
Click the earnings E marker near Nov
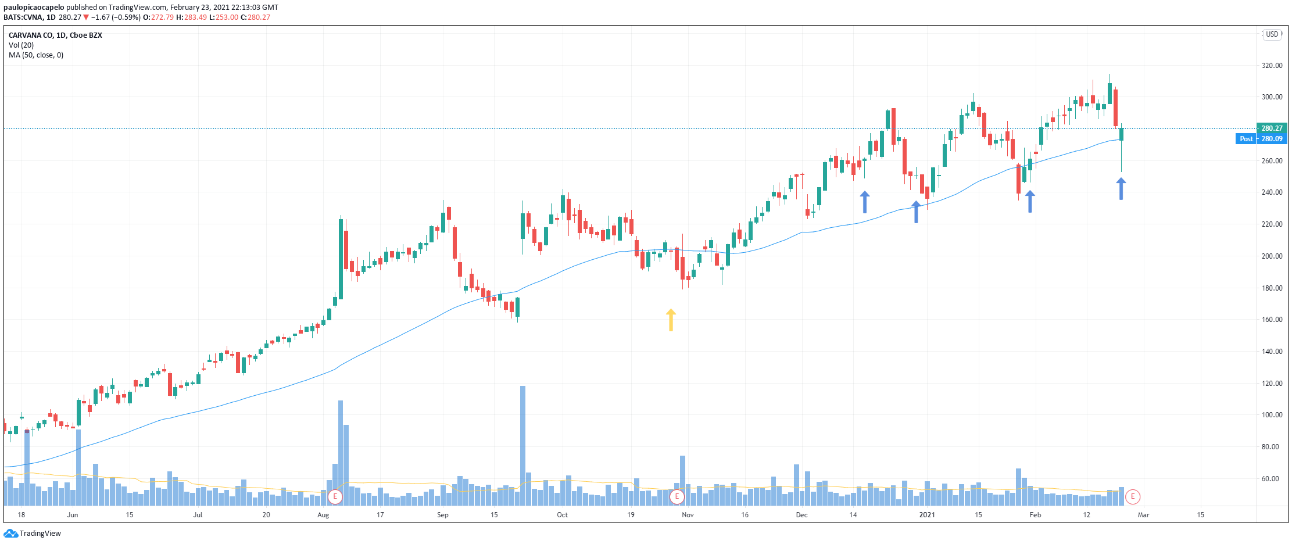[677, 497]
